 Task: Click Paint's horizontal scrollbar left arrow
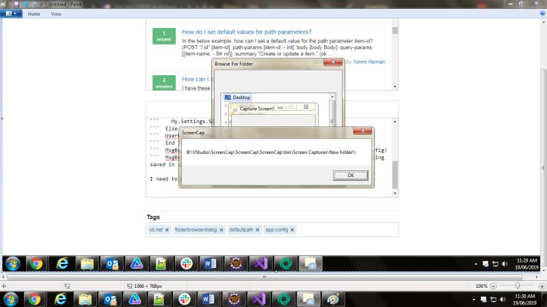point(3,277)
